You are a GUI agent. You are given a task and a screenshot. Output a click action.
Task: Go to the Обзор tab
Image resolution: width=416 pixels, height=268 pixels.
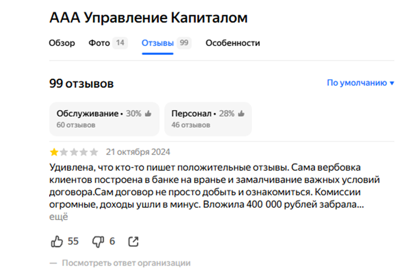(x=62, y=43)
